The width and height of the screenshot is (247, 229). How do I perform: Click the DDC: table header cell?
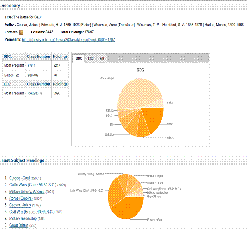click(x=14, y=56)
